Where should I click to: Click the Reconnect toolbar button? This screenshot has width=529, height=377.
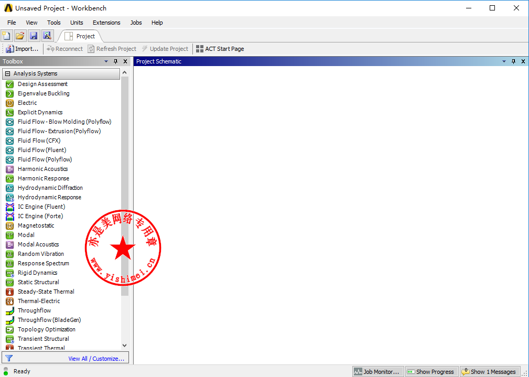click(65, 49)
